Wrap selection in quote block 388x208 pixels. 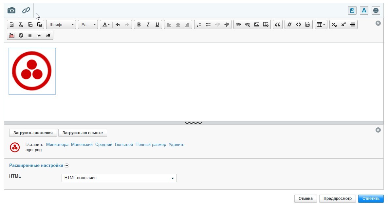coord(278,24)
